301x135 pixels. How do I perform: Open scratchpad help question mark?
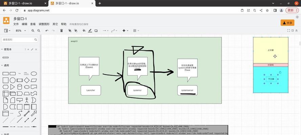click(x=25, y=49)
